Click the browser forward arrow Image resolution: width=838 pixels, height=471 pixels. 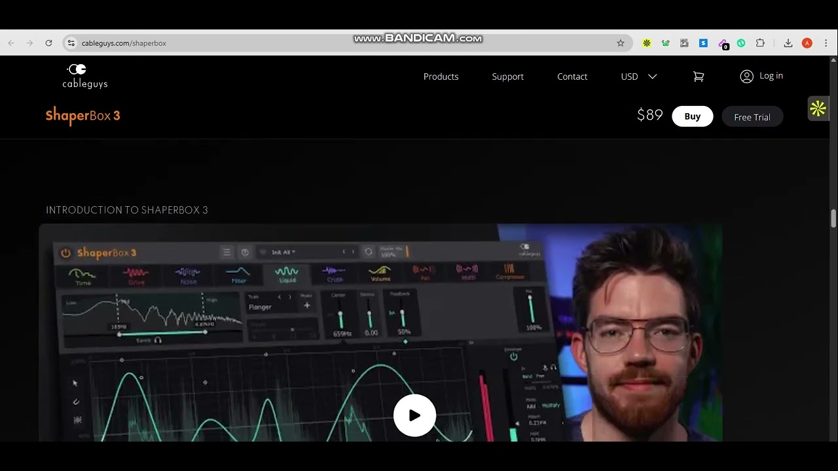point(29,43)
